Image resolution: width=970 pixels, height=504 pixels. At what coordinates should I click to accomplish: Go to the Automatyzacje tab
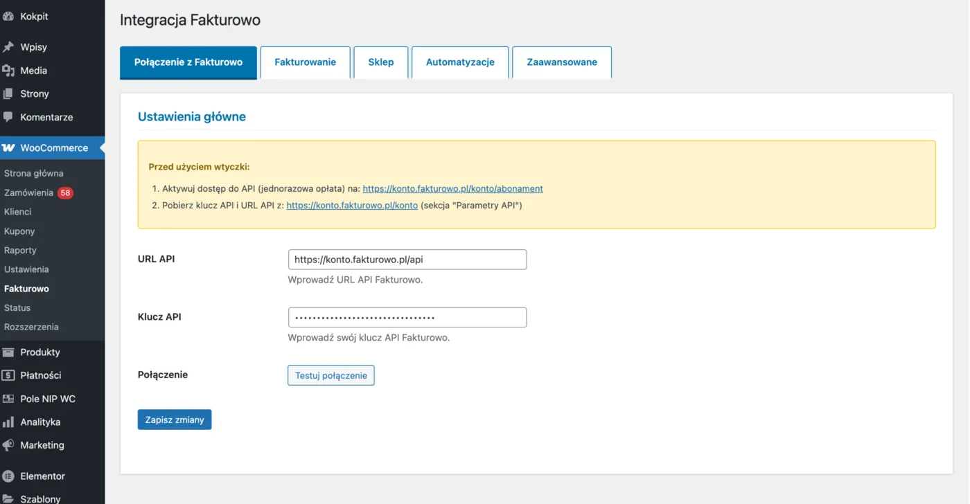coord(460,62)
